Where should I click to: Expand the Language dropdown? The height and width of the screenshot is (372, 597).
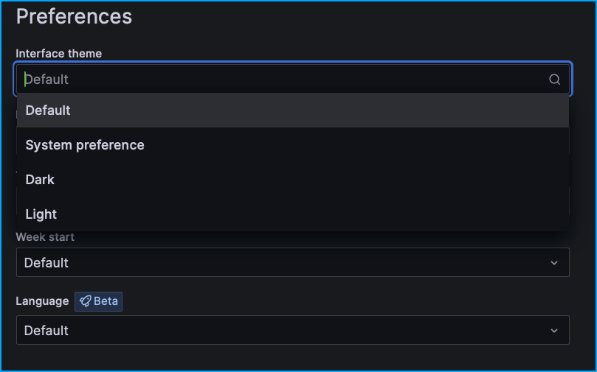click(292, 331)
